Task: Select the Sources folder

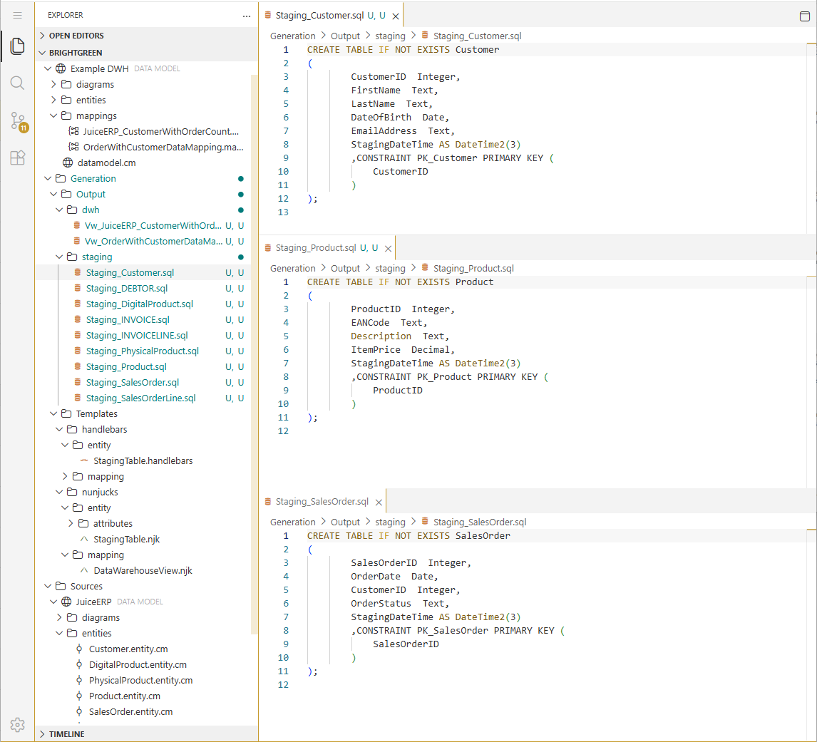Action: (x=86, y=586)
